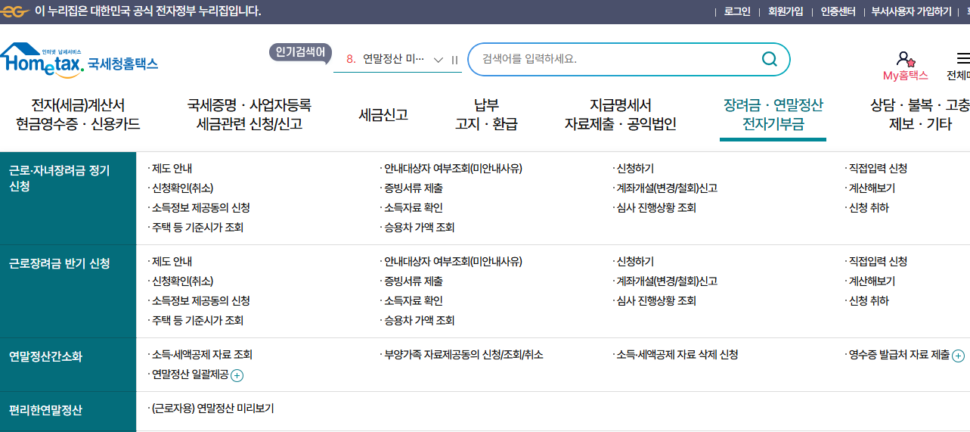The image size is (970, 432).
Task: Click the Hometax logo
Action: pyautogui.click(x=79, y=61)
